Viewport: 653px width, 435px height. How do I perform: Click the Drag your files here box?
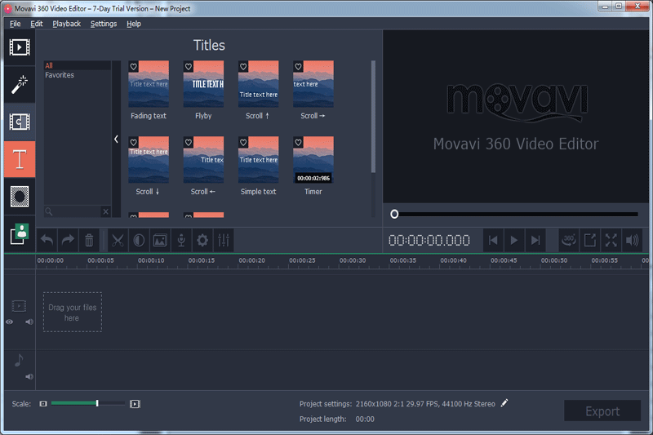tap(73, 313)
